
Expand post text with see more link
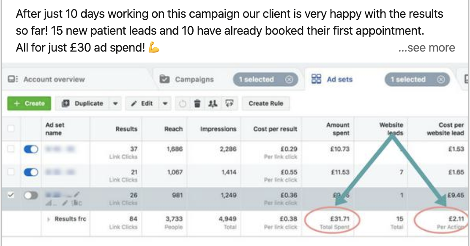(x=426, y=48)
